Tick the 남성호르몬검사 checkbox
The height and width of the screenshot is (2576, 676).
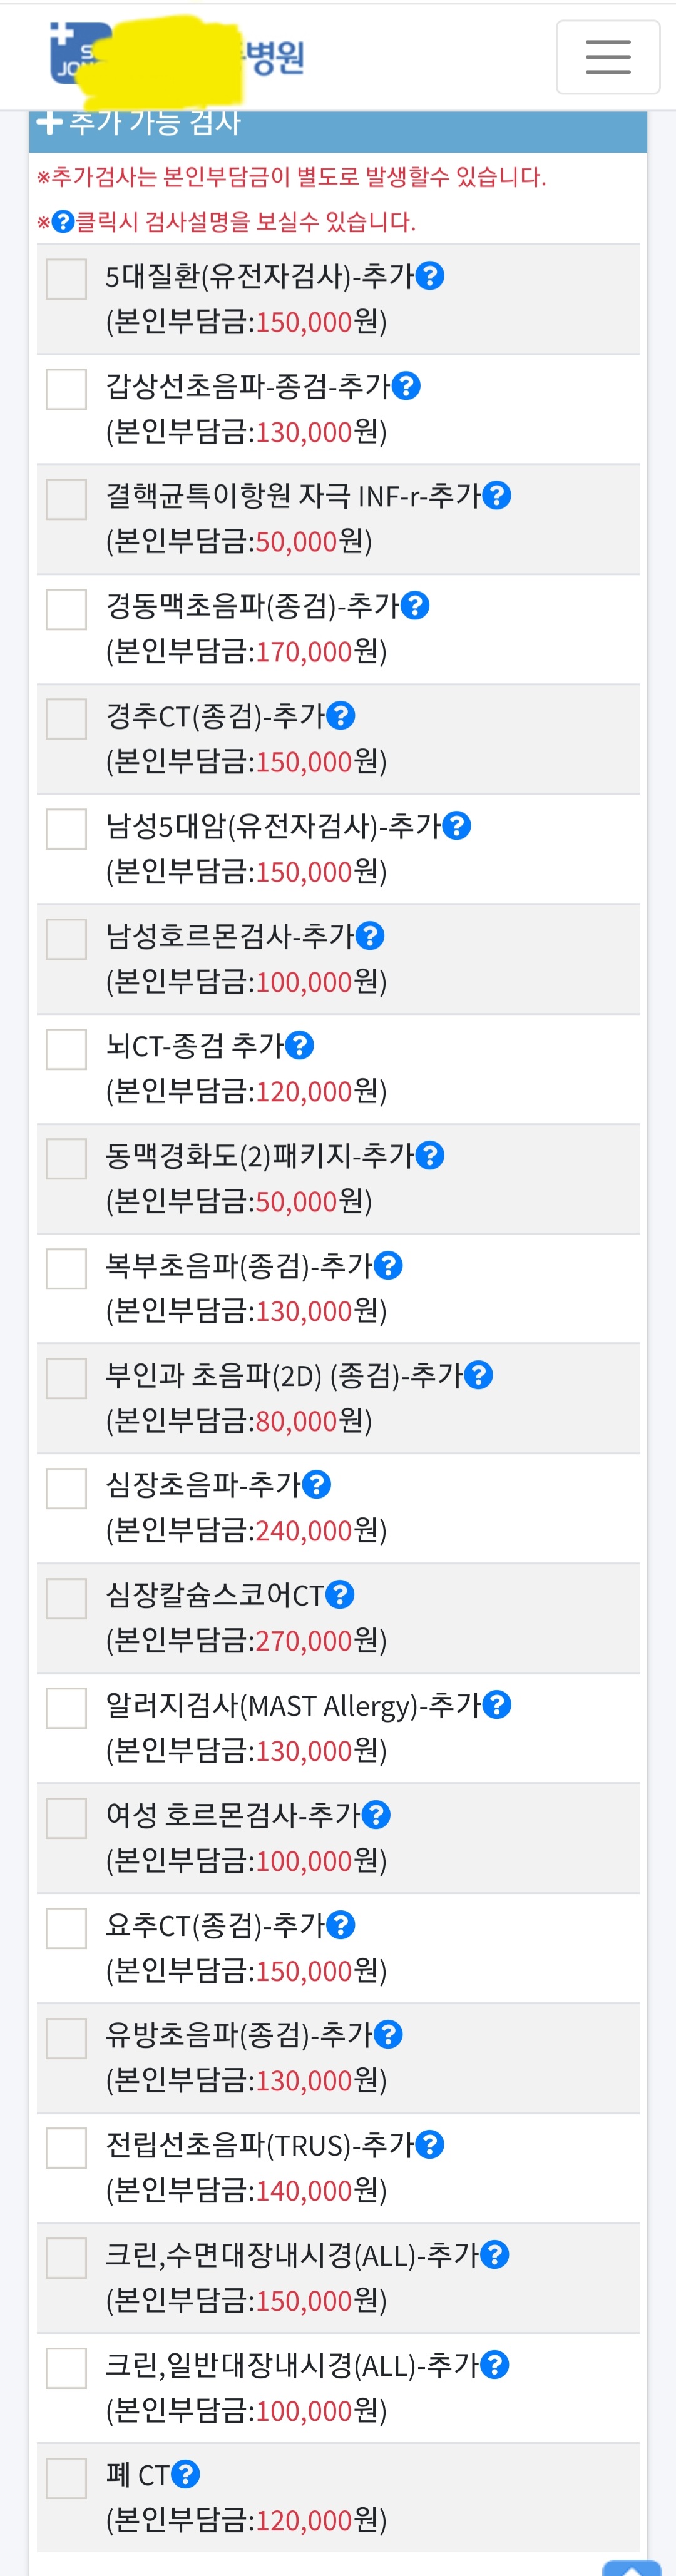point(67,939)
